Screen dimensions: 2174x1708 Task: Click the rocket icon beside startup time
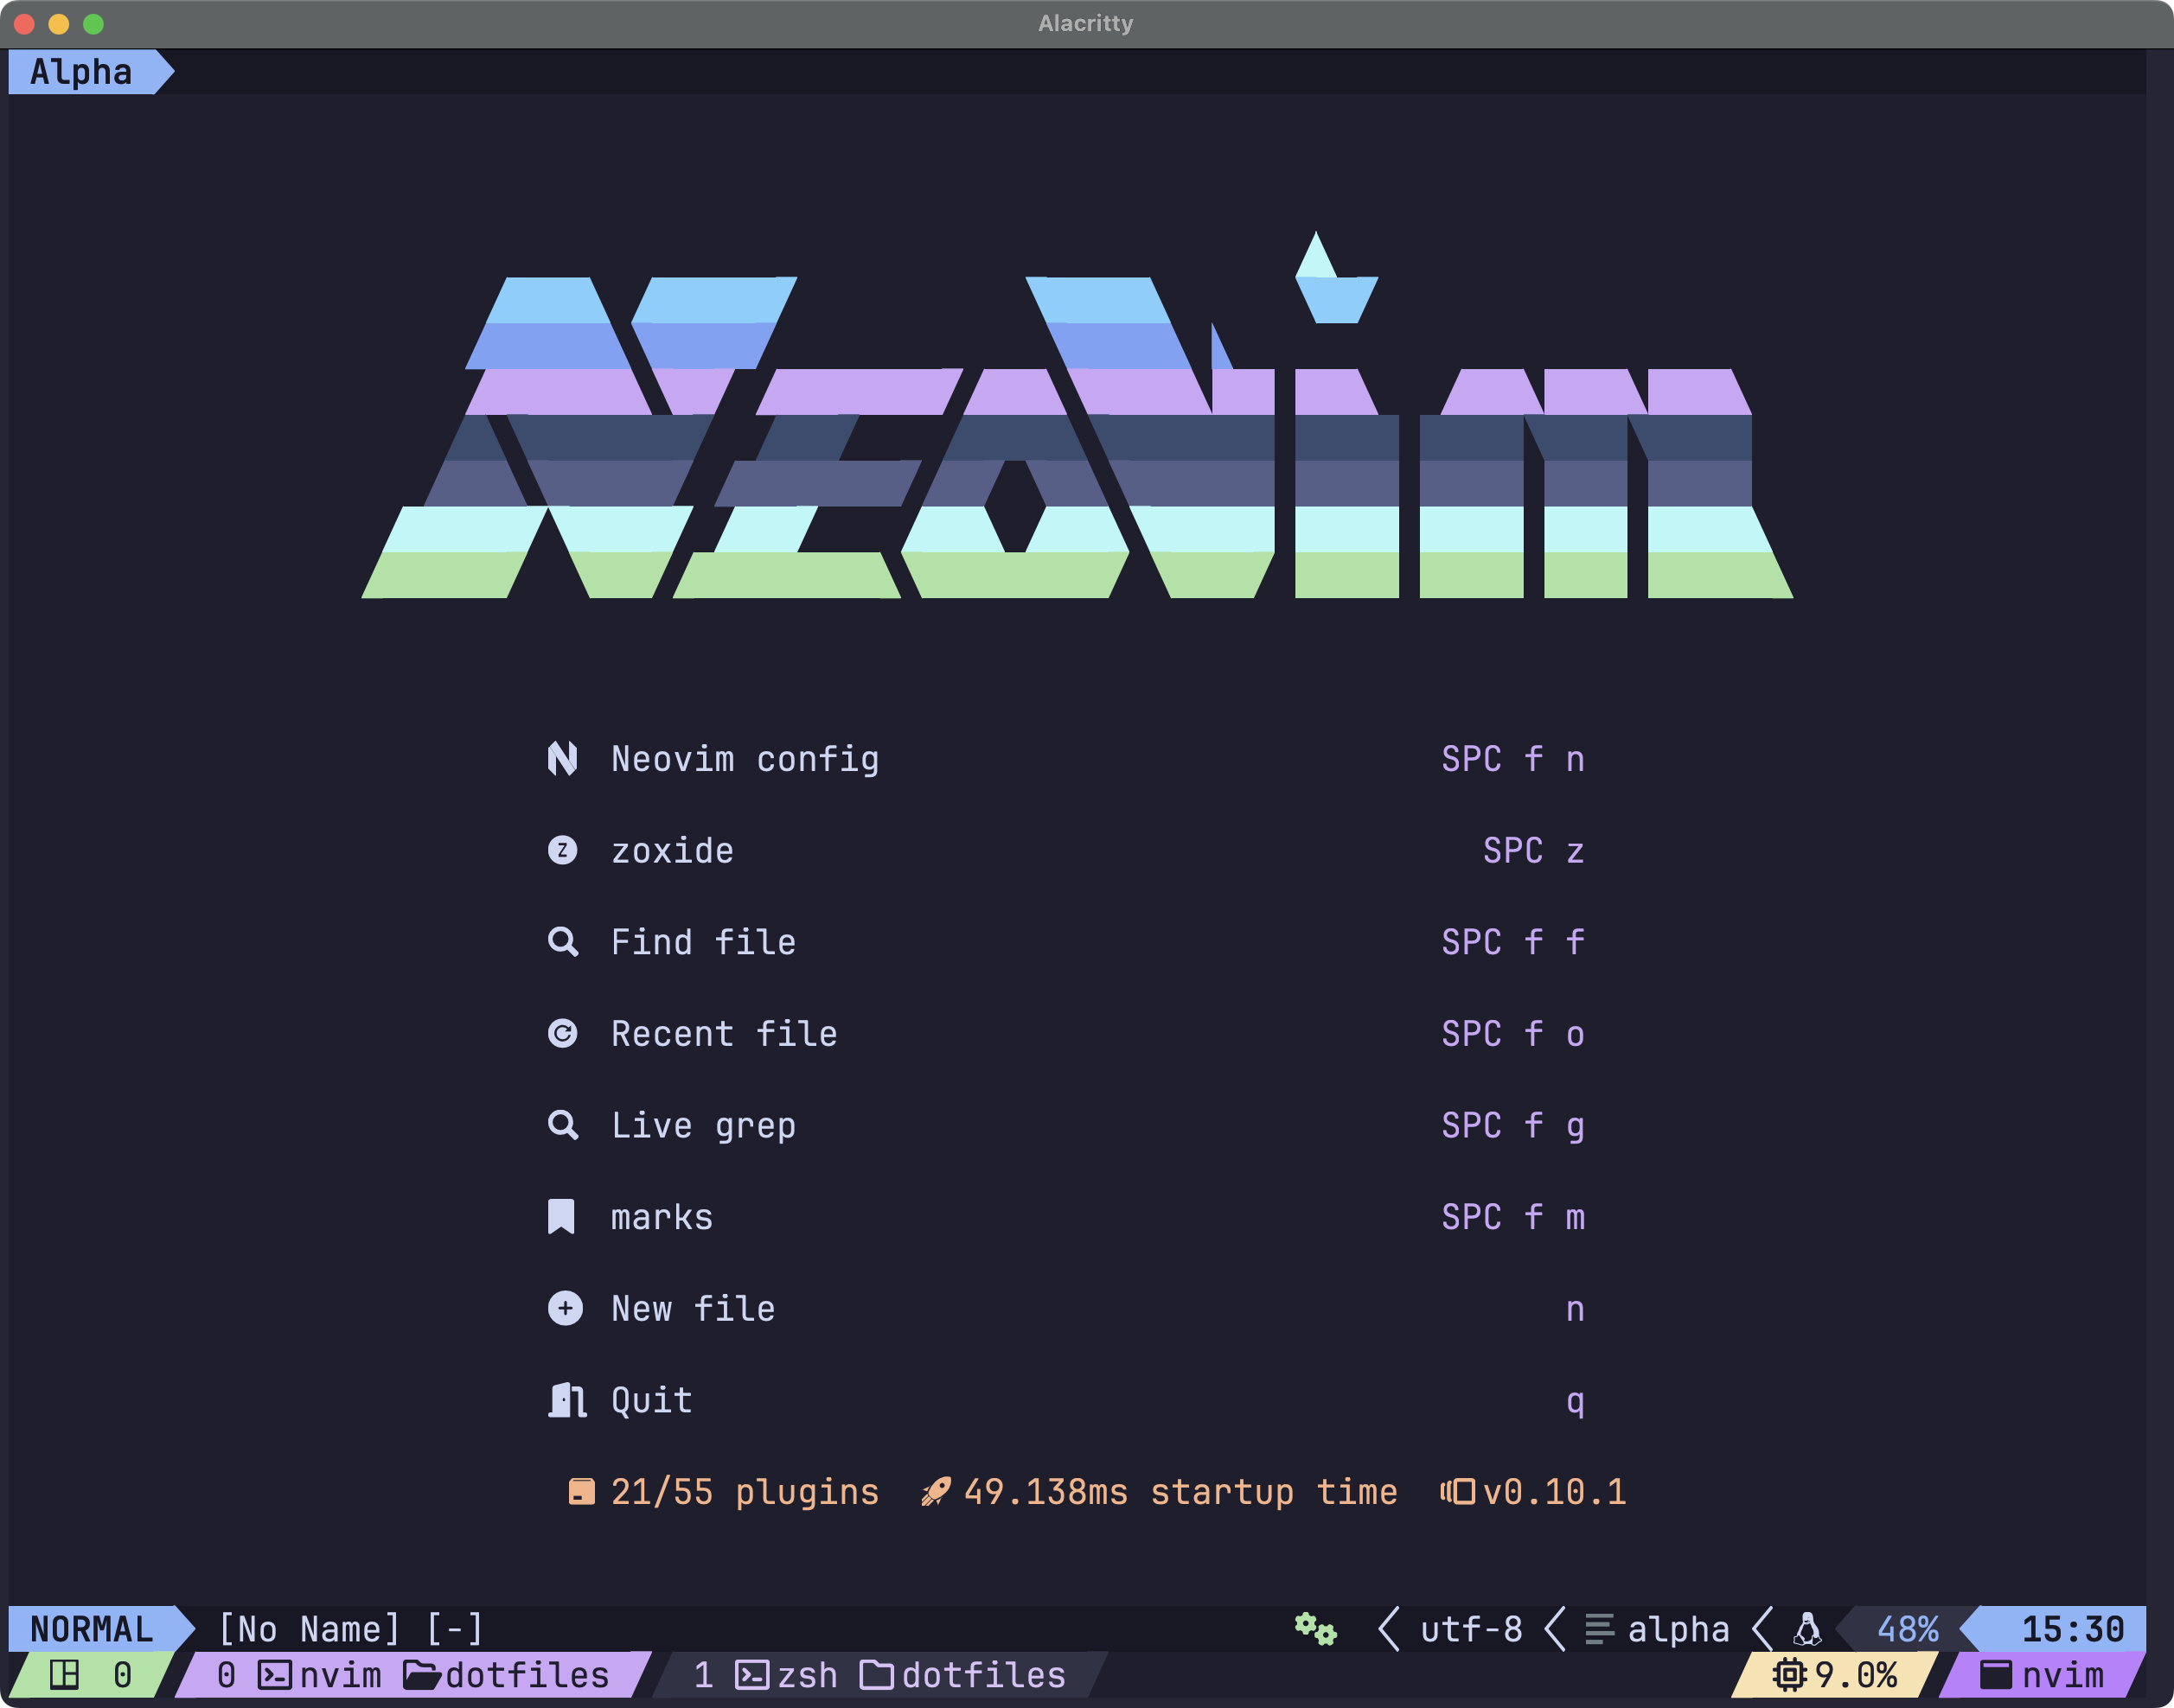[936, 1492]
